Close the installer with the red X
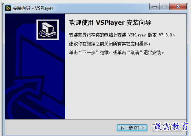This screenshot has height=136, width=191. coord(178,7)
